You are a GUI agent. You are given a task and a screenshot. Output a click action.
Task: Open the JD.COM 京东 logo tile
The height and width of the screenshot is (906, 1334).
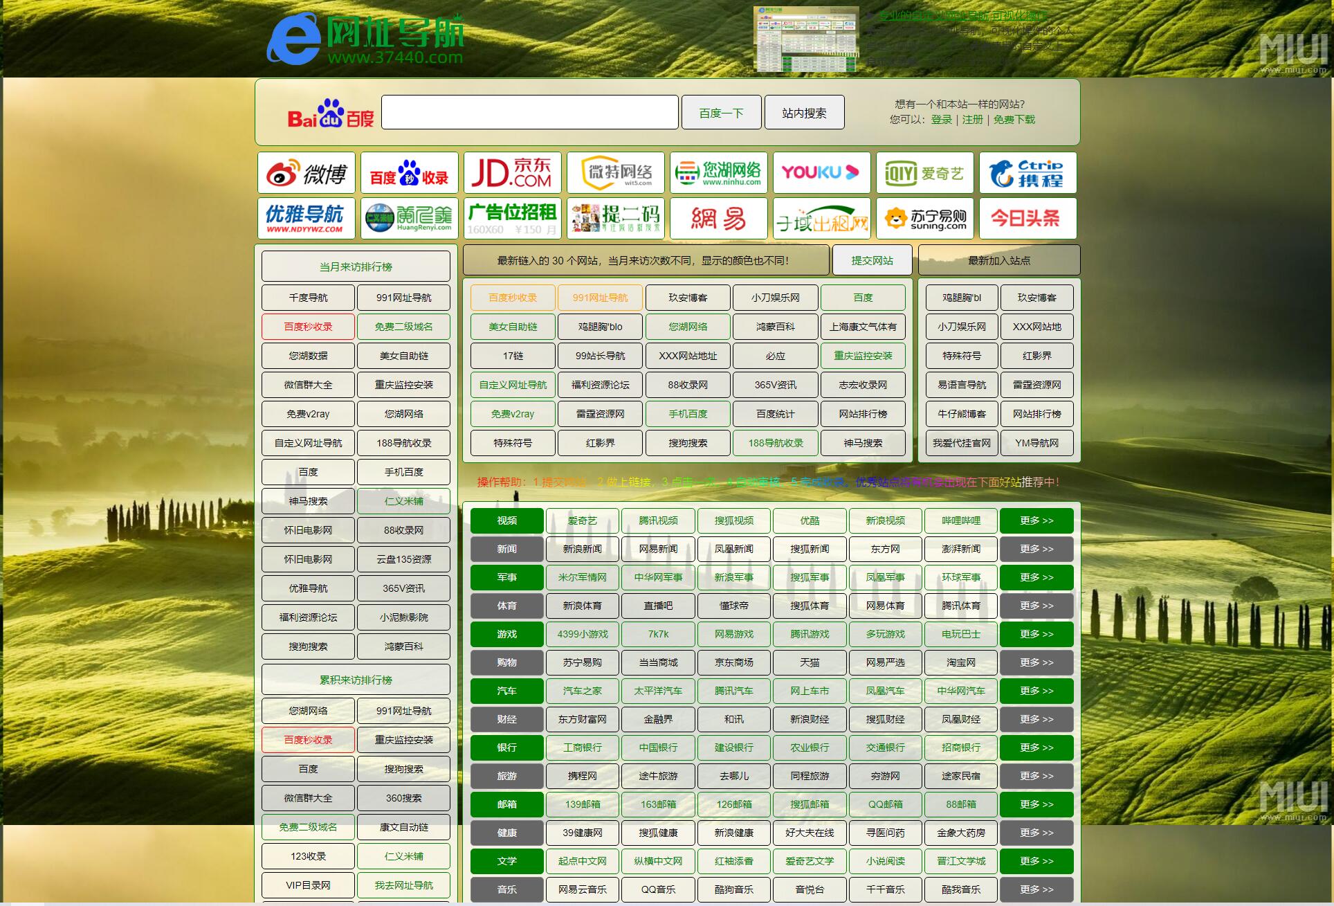[x=513, y=173]
